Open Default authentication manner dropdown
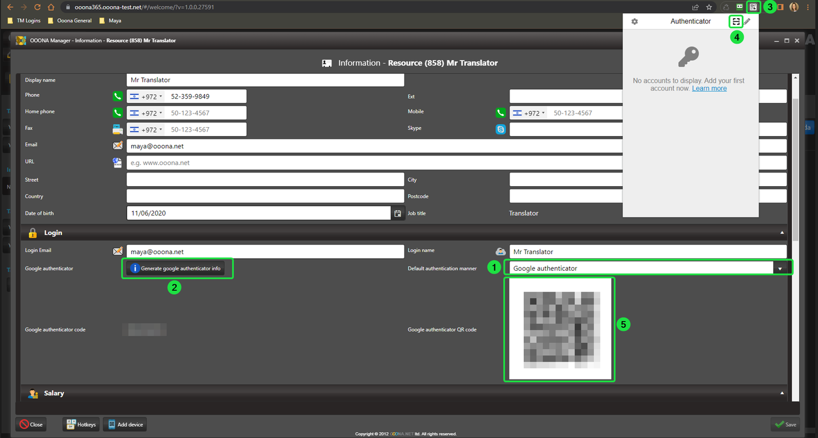The height and width of the screenshot is (438, 818). (x=780, y=268)
